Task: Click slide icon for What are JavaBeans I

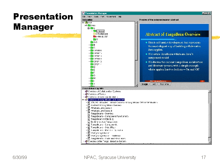Action: [89, 108]
